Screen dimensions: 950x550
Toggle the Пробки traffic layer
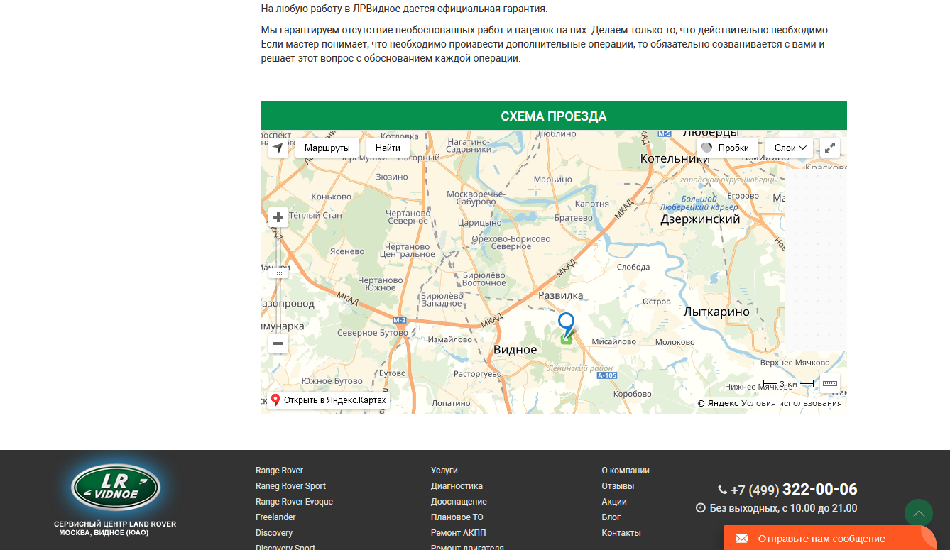coord(726,148)
